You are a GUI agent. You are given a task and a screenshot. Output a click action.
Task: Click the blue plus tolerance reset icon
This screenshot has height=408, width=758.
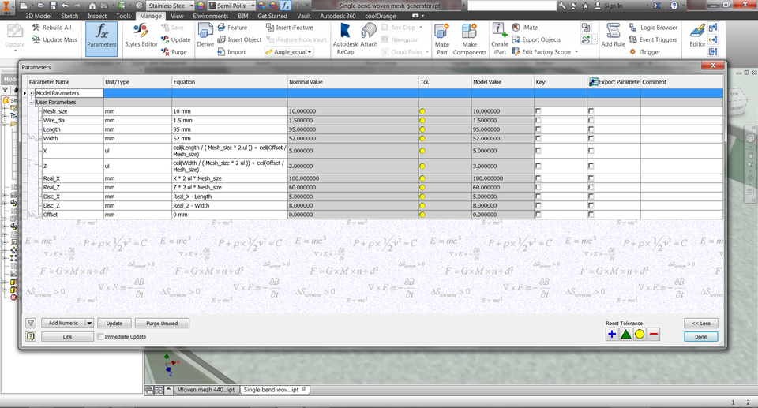[612, 334]
